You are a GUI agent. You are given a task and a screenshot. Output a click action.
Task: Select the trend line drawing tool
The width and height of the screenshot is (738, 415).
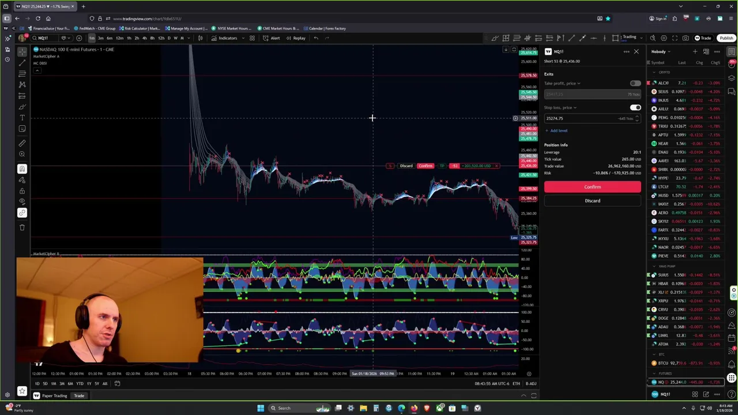(x=22, y=63)
